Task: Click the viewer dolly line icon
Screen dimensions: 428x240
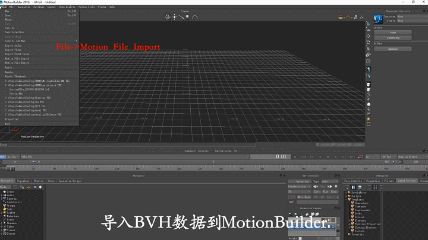Action: click(181, 17)
